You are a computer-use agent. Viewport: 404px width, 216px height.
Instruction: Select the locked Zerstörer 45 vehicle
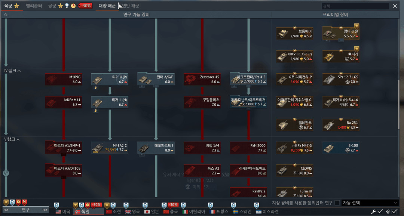click(x=202, y=79)
